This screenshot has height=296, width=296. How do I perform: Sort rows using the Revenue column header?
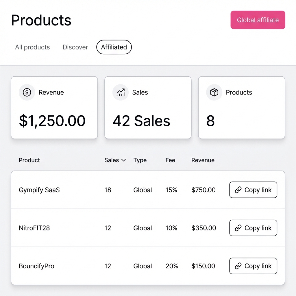point(203,160)
